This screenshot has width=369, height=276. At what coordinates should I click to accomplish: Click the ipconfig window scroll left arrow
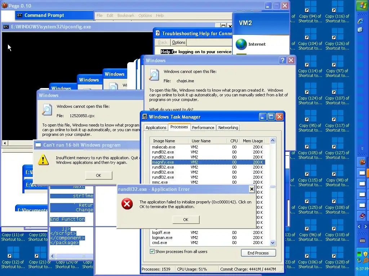5,143
